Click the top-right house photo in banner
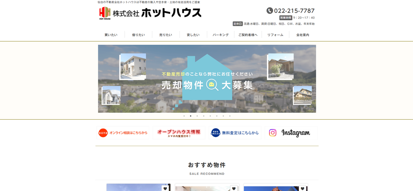 [281, 66]
